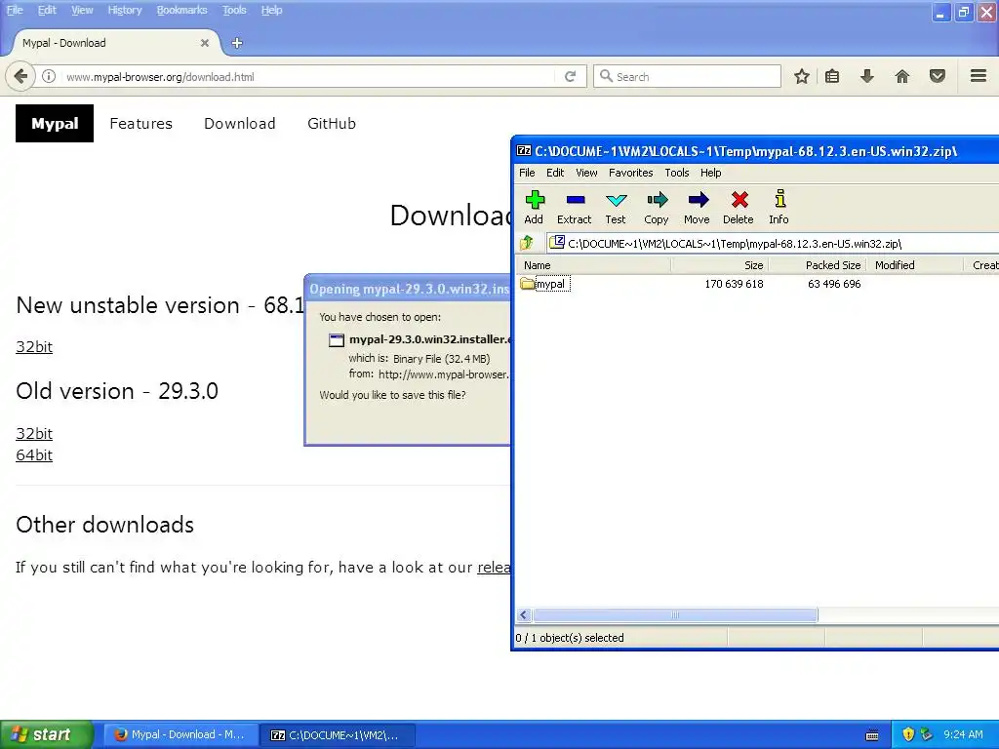Open the browser Bookmarks menu
Viewport: 999px width, 749px height.
(x=182, y=10)
